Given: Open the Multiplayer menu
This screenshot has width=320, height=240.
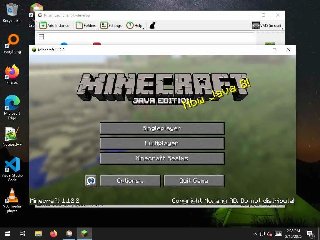Looking at the screenshot, I should [162, 143].
